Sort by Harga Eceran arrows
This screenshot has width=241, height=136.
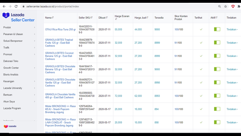[x=116, y=19]
